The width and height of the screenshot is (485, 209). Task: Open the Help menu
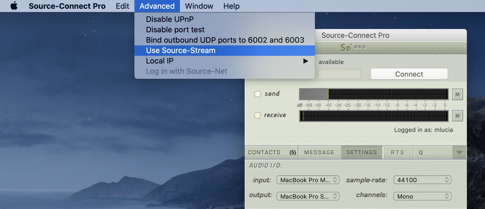pos(231,6)
